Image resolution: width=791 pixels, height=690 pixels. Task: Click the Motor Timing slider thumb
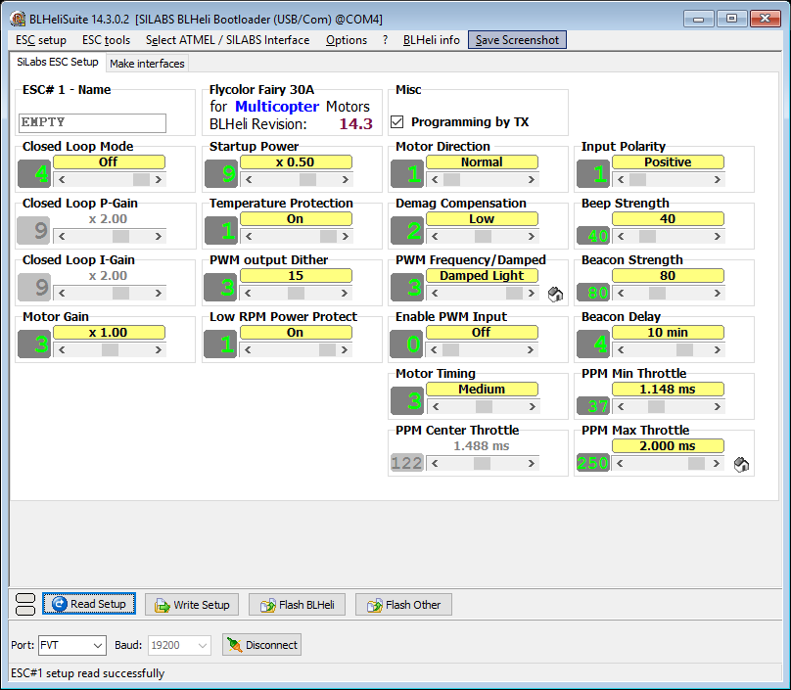point(484,406)
